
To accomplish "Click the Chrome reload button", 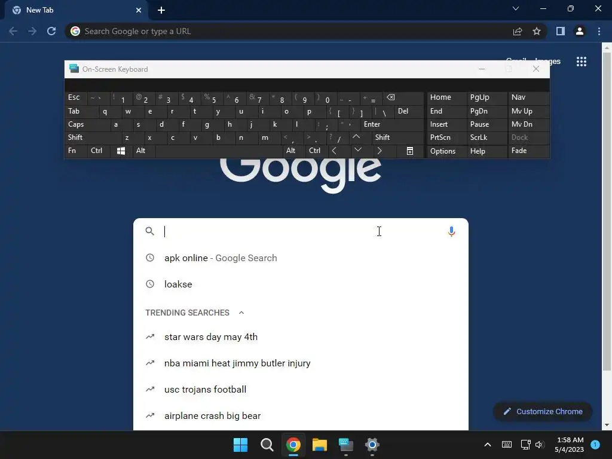I will (51, 31).
